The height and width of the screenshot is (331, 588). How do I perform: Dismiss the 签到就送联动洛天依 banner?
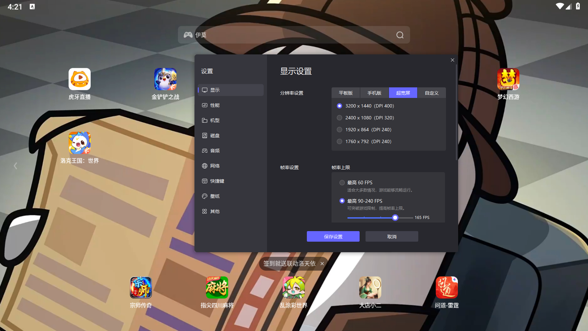point(322,264)
